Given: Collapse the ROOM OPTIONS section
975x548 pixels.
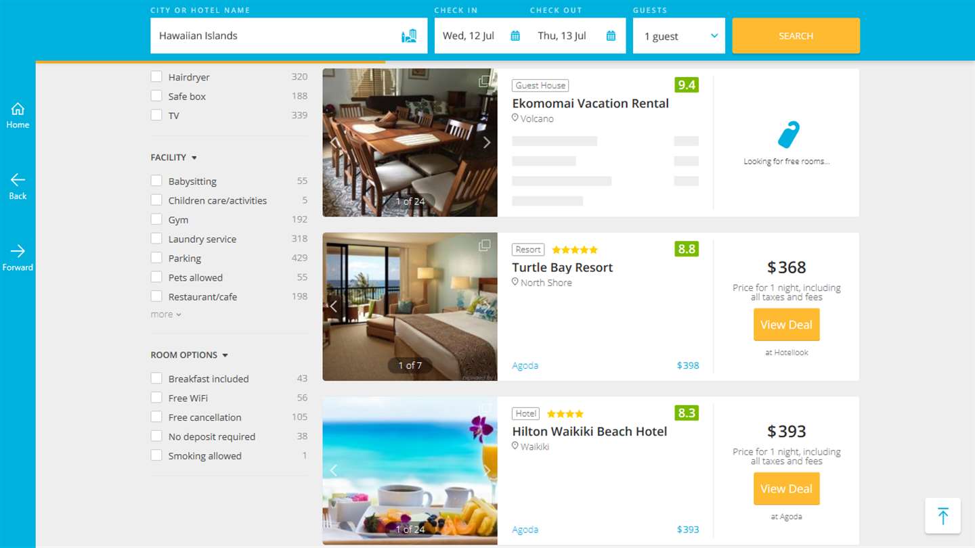Looking at the screenshot, I should pyautogui.click(x=190, y=355).
